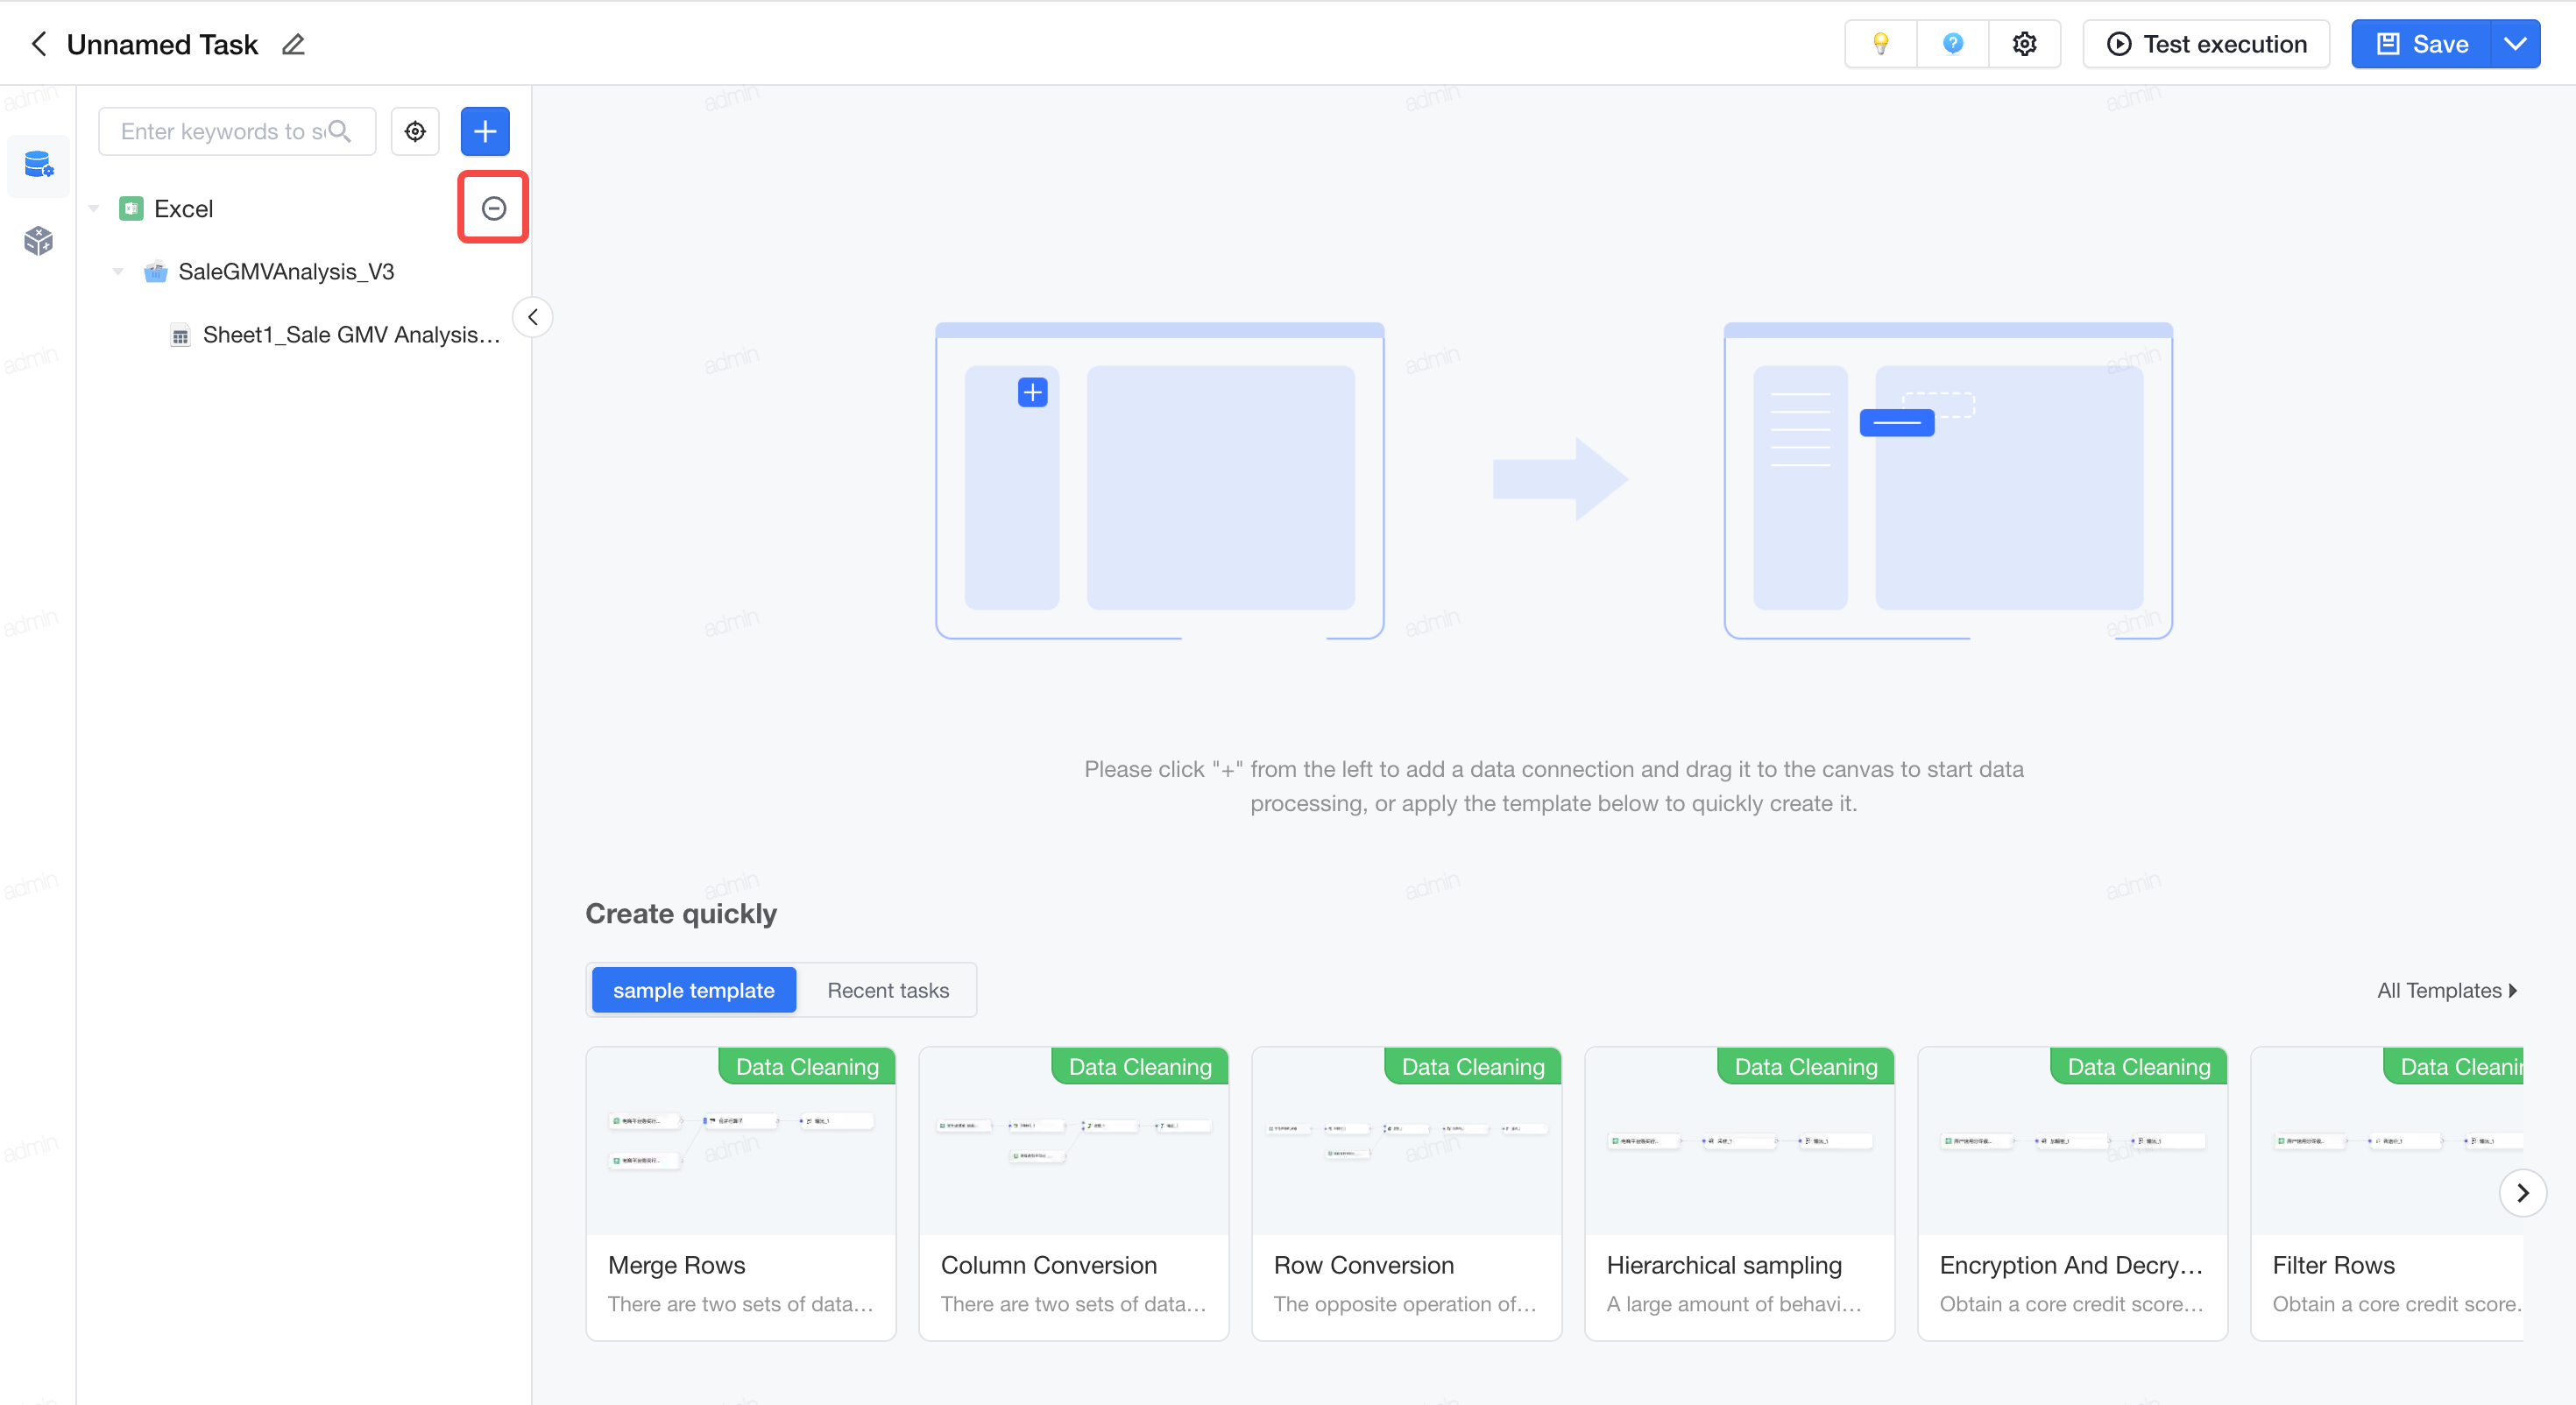2576x1405 pixels.
Task: Collapse the SaleGMVAnalysis_V3 node
Action: click(118, 272)
